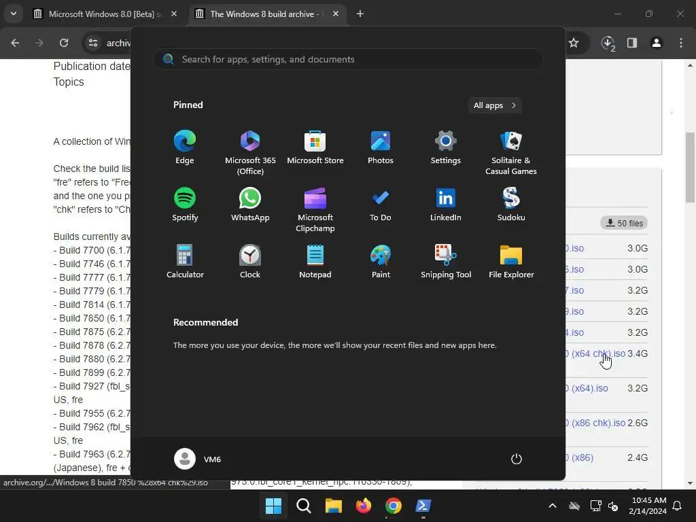Open Sudoku game
Screen dimensions: 696x522
(x=511, y=205)
